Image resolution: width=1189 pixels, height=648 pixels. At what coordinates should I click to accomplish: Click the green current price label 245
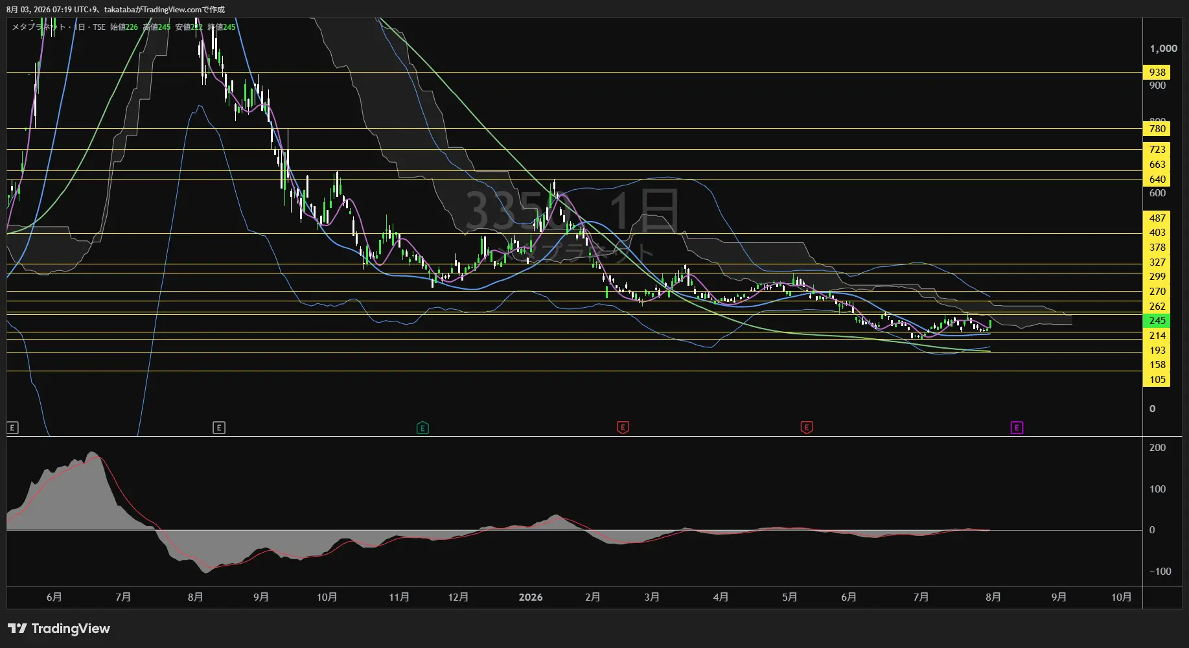coord(1157,321)
